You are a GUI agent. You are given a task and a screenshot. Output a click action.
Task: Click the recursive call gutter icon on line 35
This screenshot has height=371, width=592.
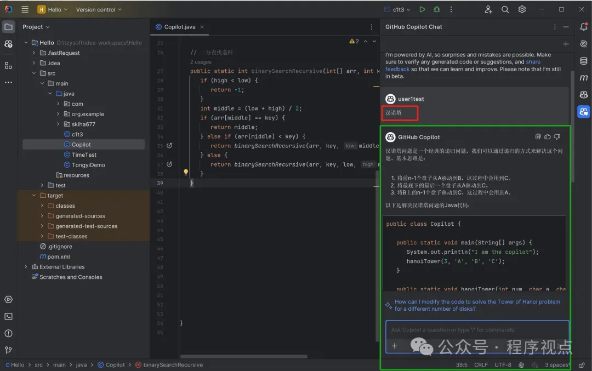pyautogui.click(x=169, y=146)
